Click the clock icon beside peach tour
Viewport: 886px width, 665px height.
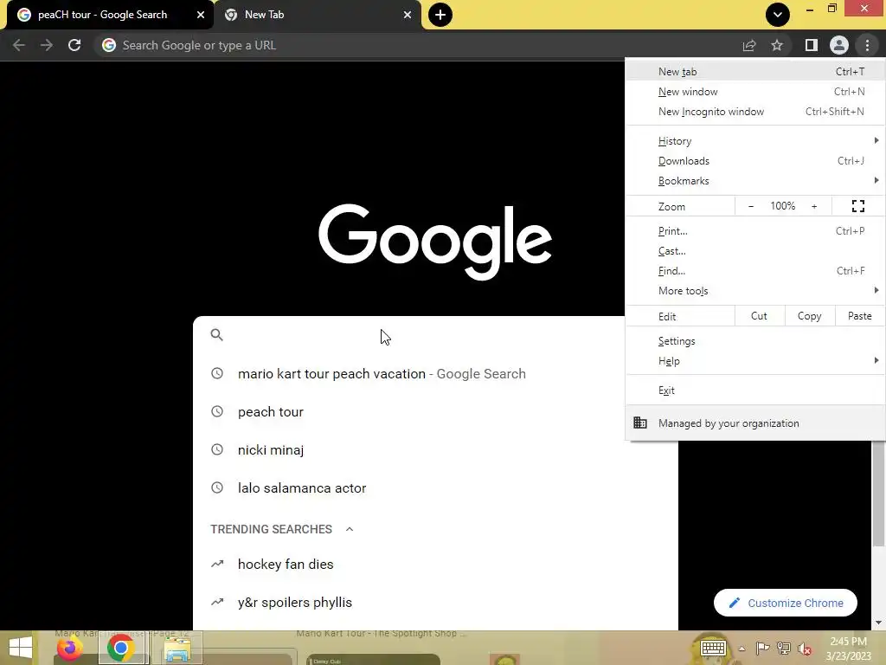[217, 411]
